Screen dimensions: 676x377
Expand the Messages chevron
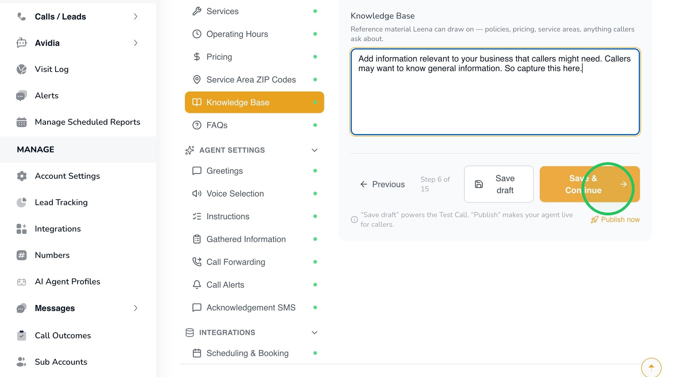(x=135, y=308)
